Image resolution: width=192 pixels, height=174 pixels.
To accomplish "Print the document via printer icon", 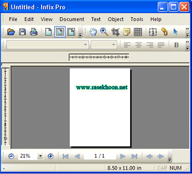I will [34, 32].
